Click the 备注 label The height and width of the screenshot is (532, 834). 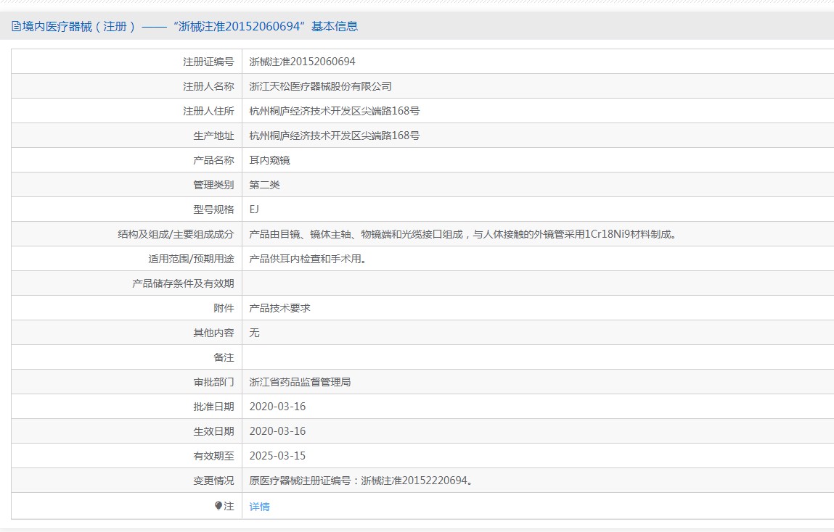tap(224, 357)
